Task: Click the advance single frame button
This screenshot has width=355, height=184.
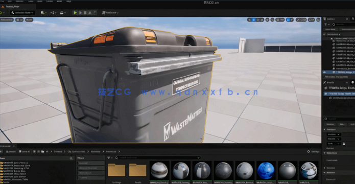Action: pos(80,13)
